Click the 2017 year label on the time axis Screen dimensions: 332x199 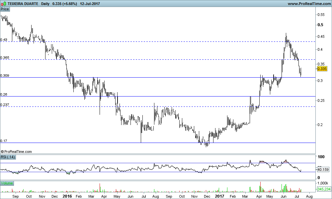tap(219, 196)
